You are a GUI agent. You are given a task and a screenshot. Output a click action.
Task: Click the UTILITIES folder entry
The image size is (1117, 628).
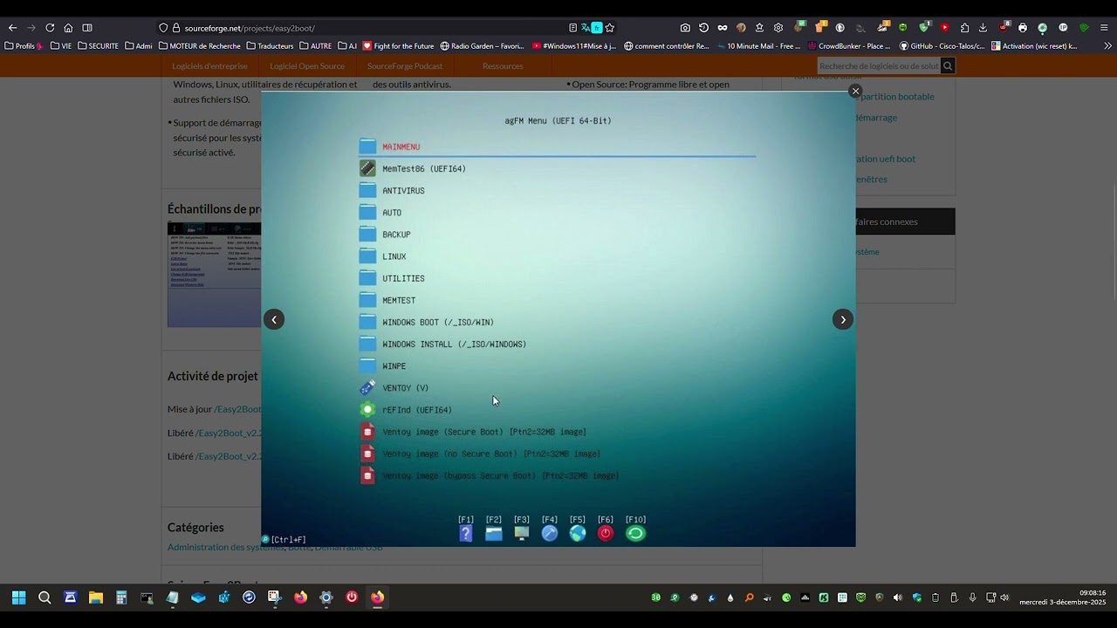403,278
